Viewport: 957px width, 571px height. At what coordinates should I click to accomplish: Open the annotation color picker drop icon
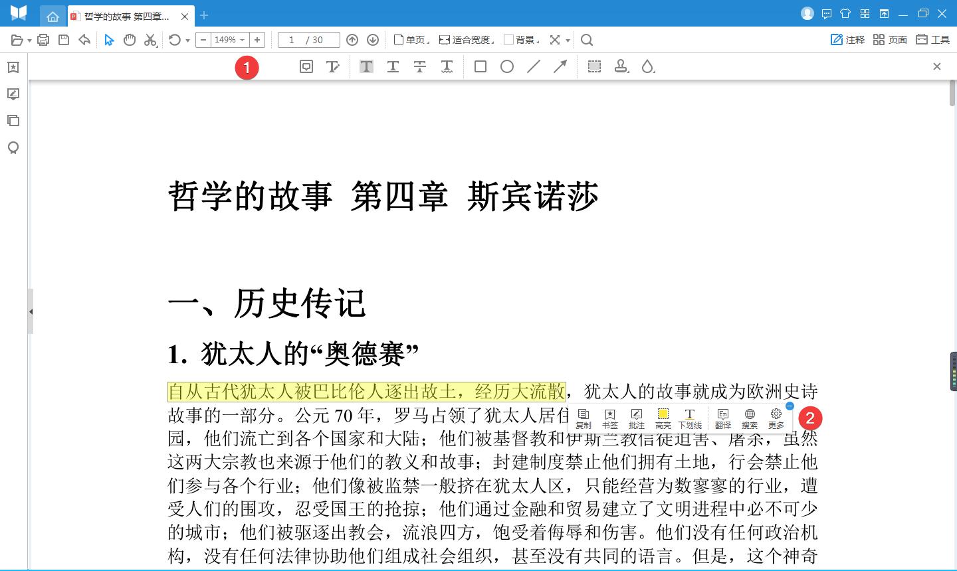[648, 66]
